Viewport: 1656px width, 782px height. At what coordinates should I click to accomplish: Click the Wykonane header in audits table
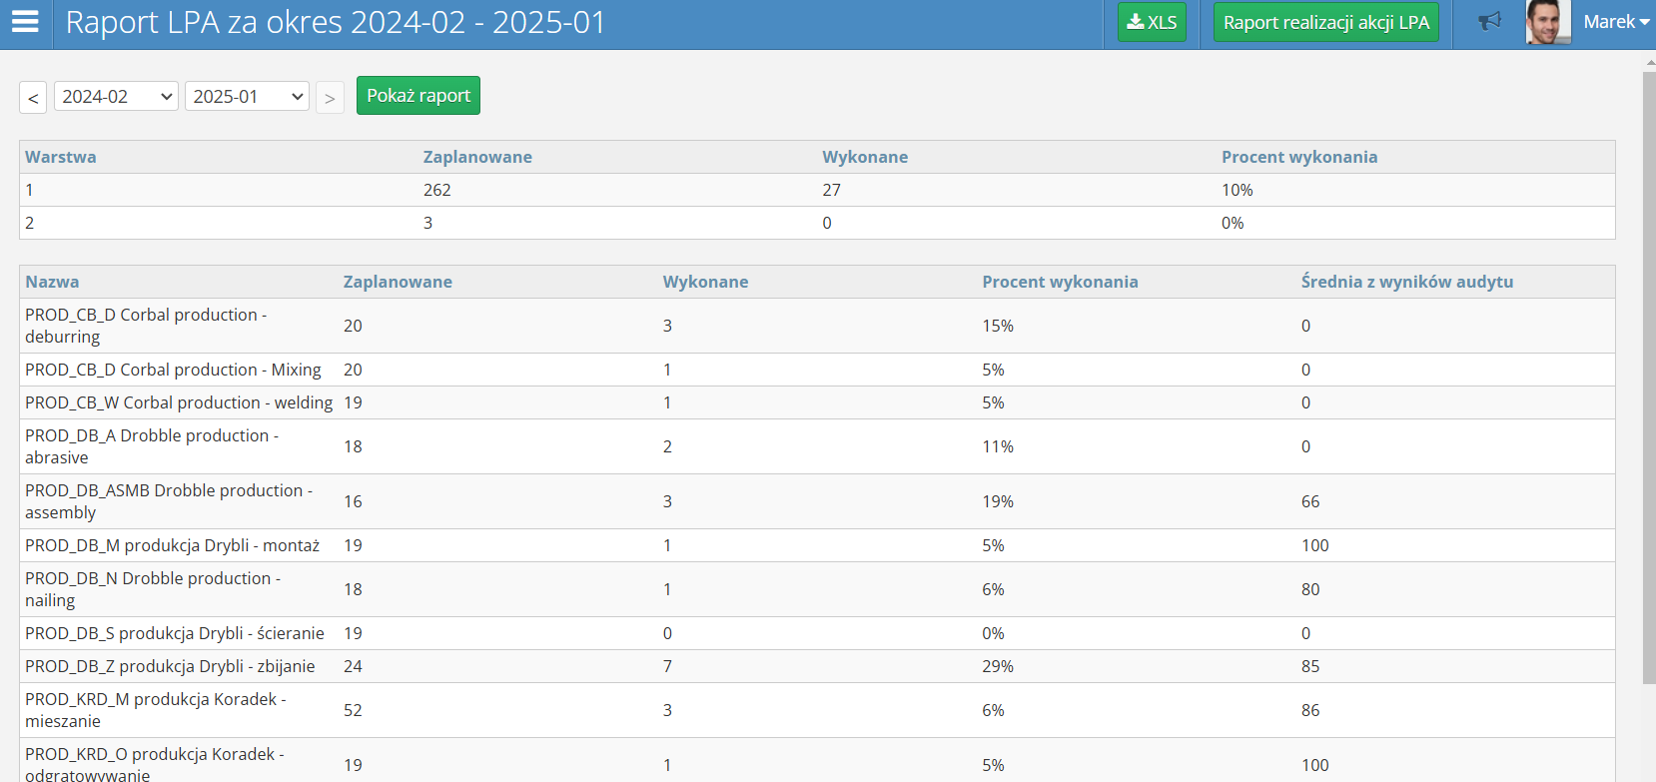[x=705, y=282]
